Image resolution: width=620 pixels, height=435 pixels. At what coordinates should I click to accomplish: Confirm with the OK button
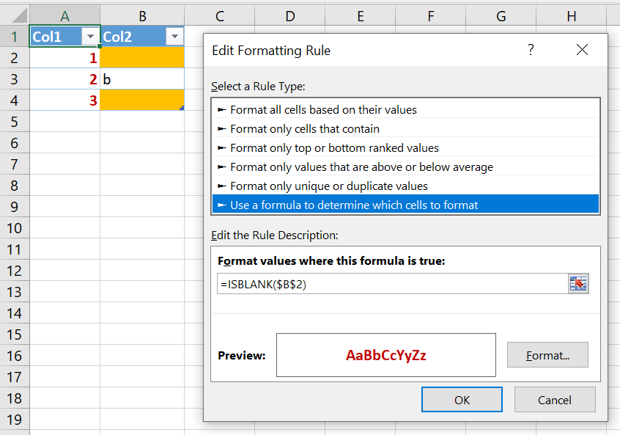462,399
